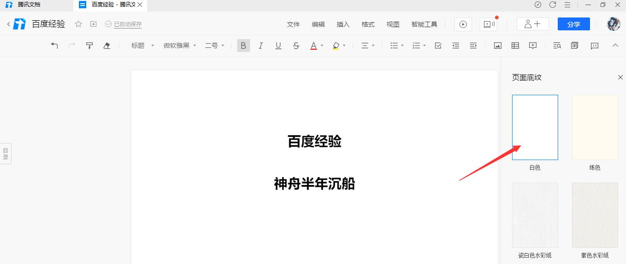Click the compass icon in title bar
Image resolution: width=626 pixels, height=264 pixels.
pos(538,5)
